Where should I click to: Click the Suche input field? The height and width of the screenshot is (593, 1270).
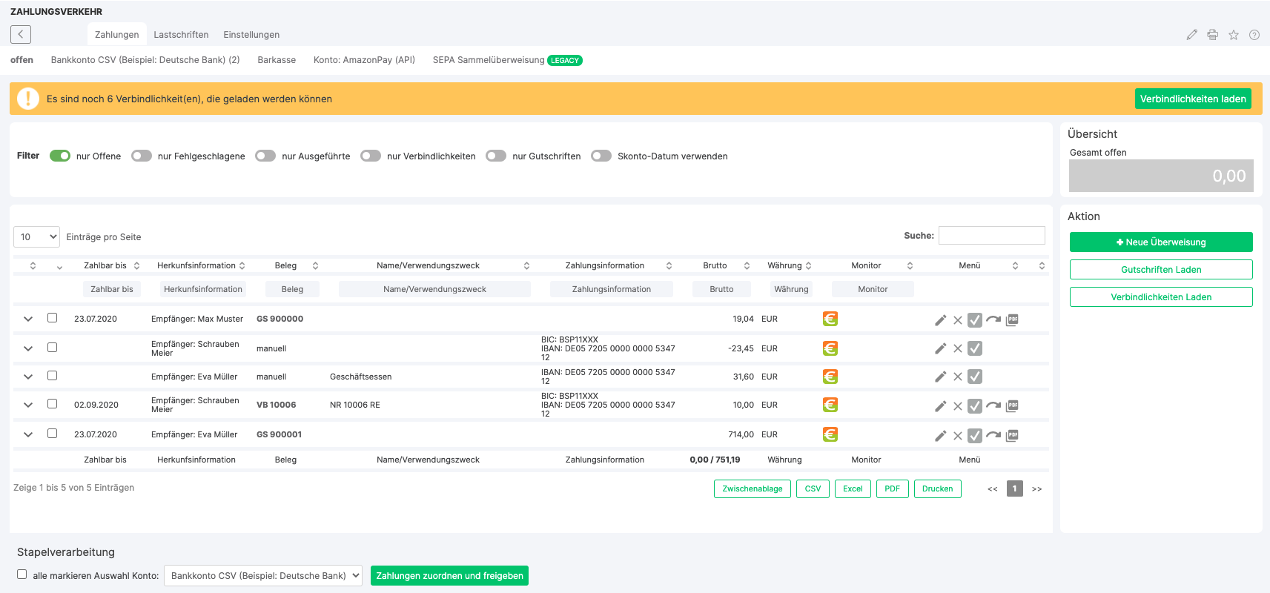[991, 236]
